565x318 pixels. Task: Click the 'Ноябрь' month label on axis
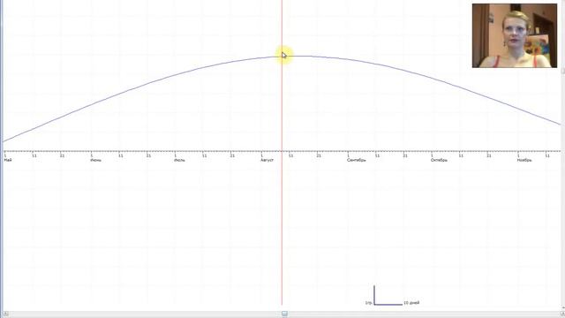pos(524,160)
